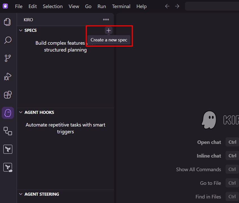Collapse the AGENT HOOKS section
This screenshot has width=239, height=203.
[x=21, y=112]
